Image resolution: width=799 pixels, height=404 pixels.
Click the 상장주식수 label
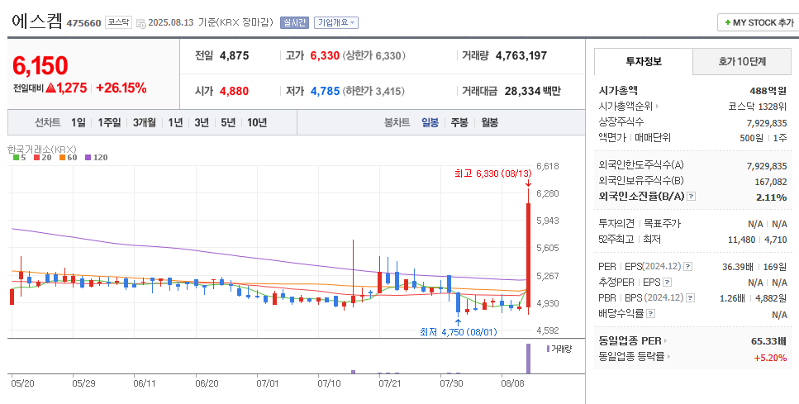(x=621, y=122)
